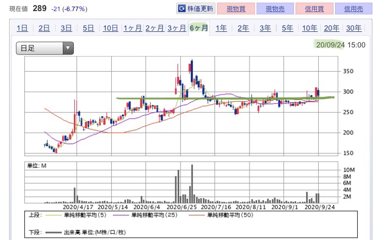Switch chart to 3日 period
Screen dimensions: 376x240
[66, 28]
